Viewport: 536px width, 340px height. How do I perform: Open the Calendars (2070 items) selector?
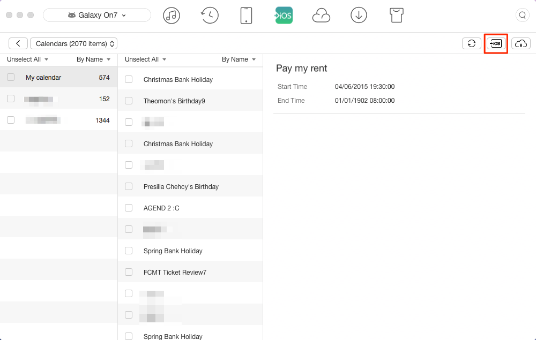74,43
